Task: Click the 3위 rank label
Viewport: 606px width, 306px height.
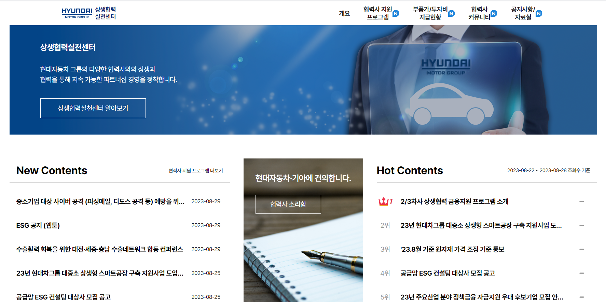Action: tap(385, 249)
